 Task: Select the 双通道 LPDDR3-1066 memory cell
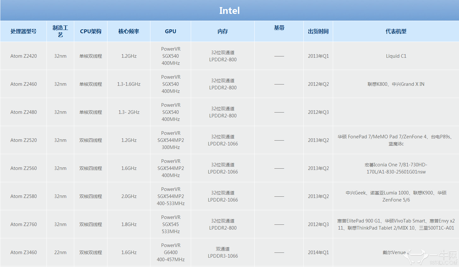coord(223,252)
